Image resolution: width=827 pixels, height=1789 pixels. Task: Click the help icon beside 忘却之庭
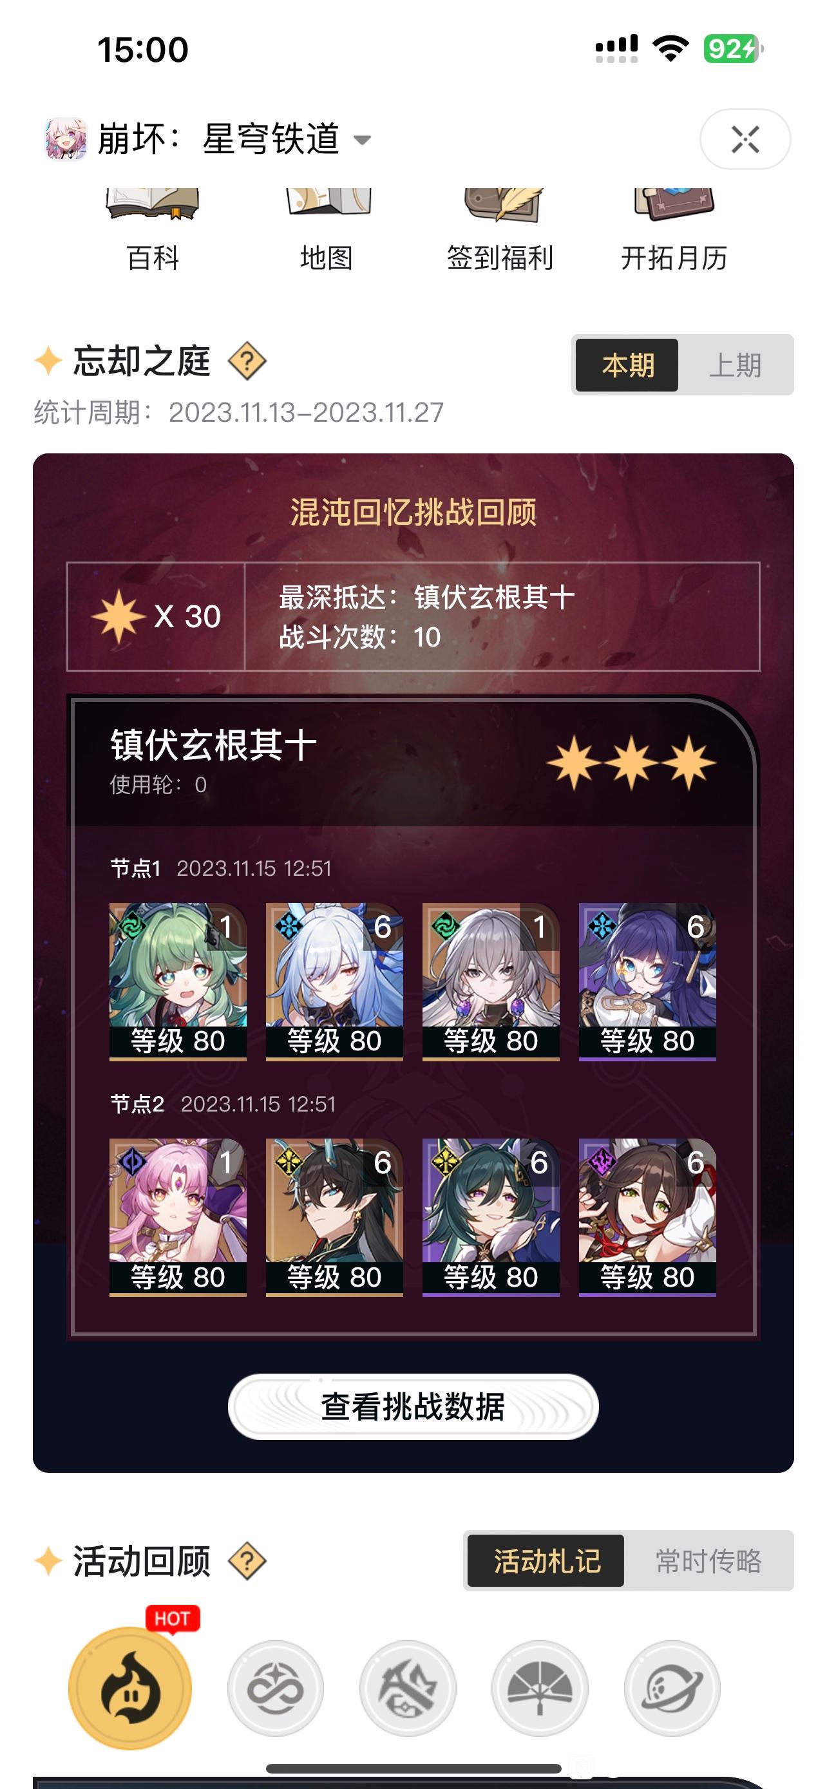(247, 361)
